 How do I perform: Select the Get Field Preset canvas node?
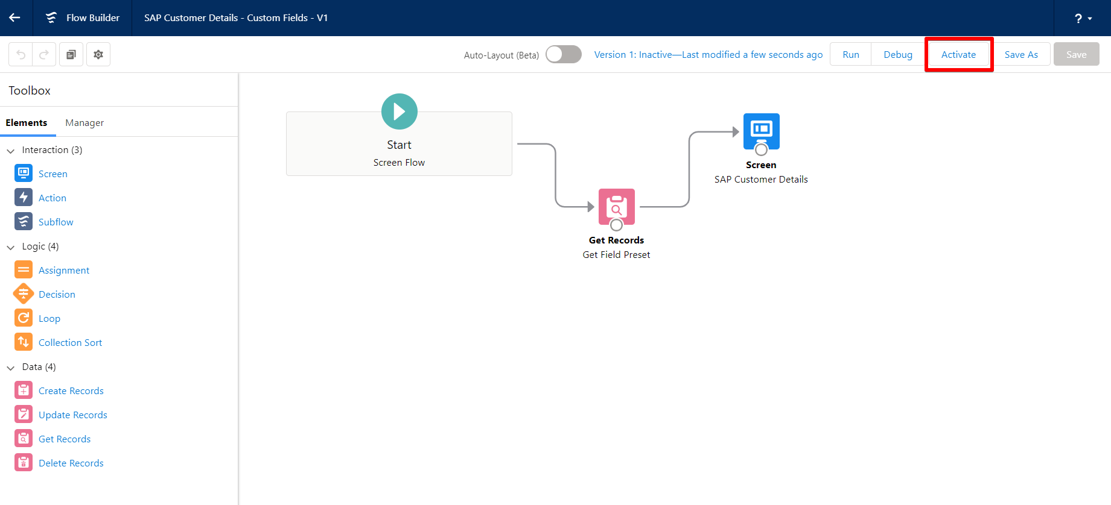[617, 207]
